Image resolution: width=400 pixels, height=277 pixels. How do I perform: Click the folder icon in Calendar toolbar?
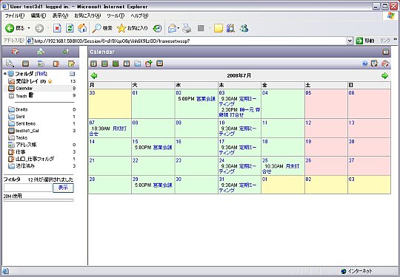(138, 64)
